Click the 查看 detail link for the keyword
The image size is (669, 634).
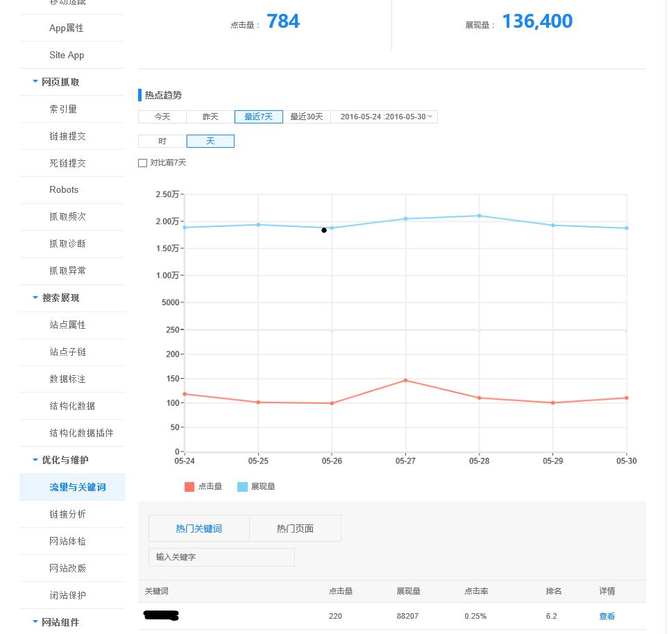pos(607,616)
